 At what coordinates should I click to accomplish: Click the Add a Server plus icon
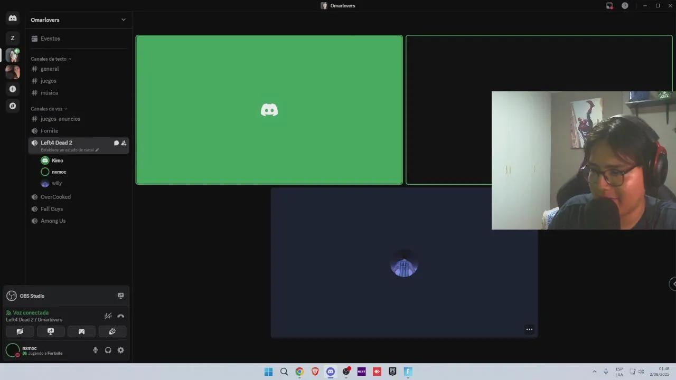pos(13,89)
